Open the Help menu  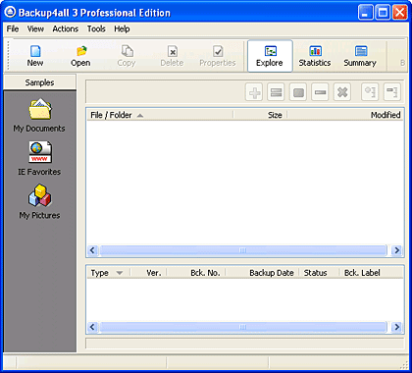point(122,28)
